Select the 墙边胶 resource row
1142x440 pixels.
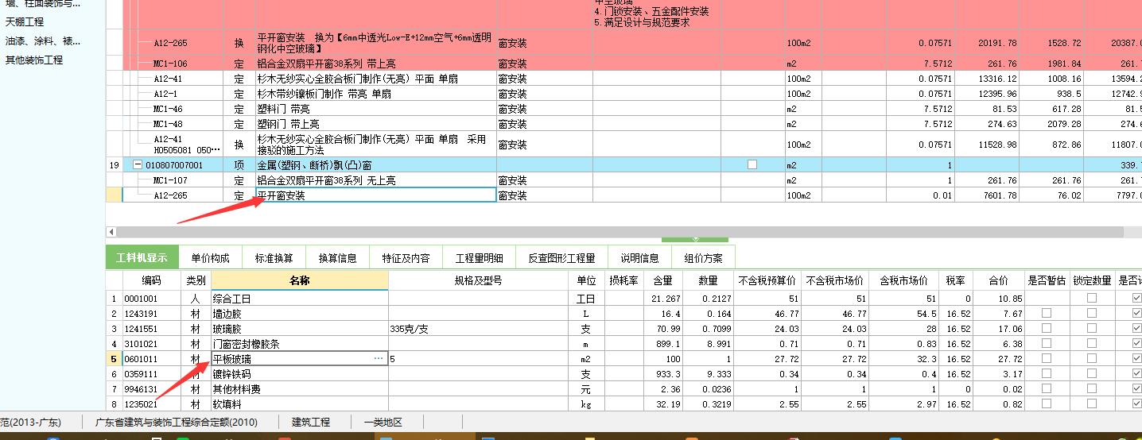click(623, 314)
